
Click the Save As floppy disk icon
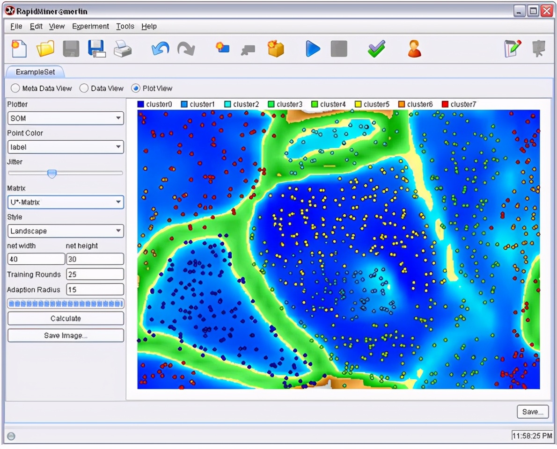click(96, 49)
